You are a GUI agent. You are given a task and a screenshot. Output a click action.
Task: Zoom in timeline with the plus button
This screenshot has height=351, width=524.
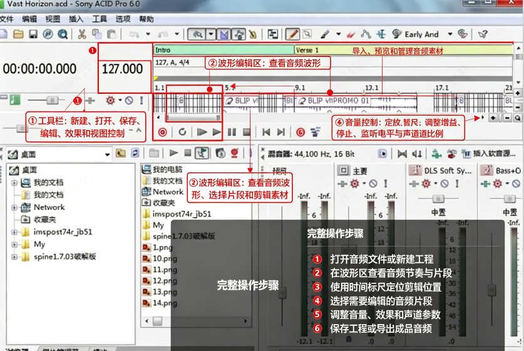pos(493,118)
